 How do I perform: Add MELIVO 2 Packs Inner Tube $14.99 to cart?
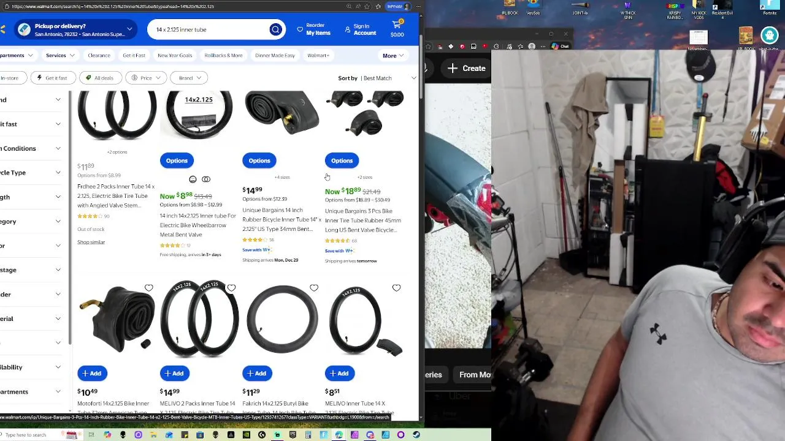tap(174, 373)
